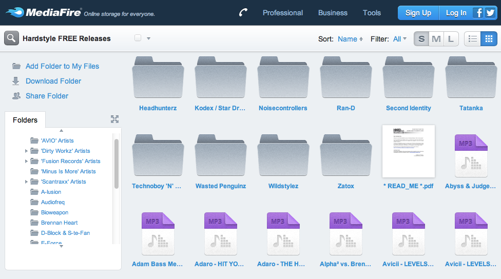
Task: Click the folder tree scroll-up arrow
Action: [x=62, y=130]
